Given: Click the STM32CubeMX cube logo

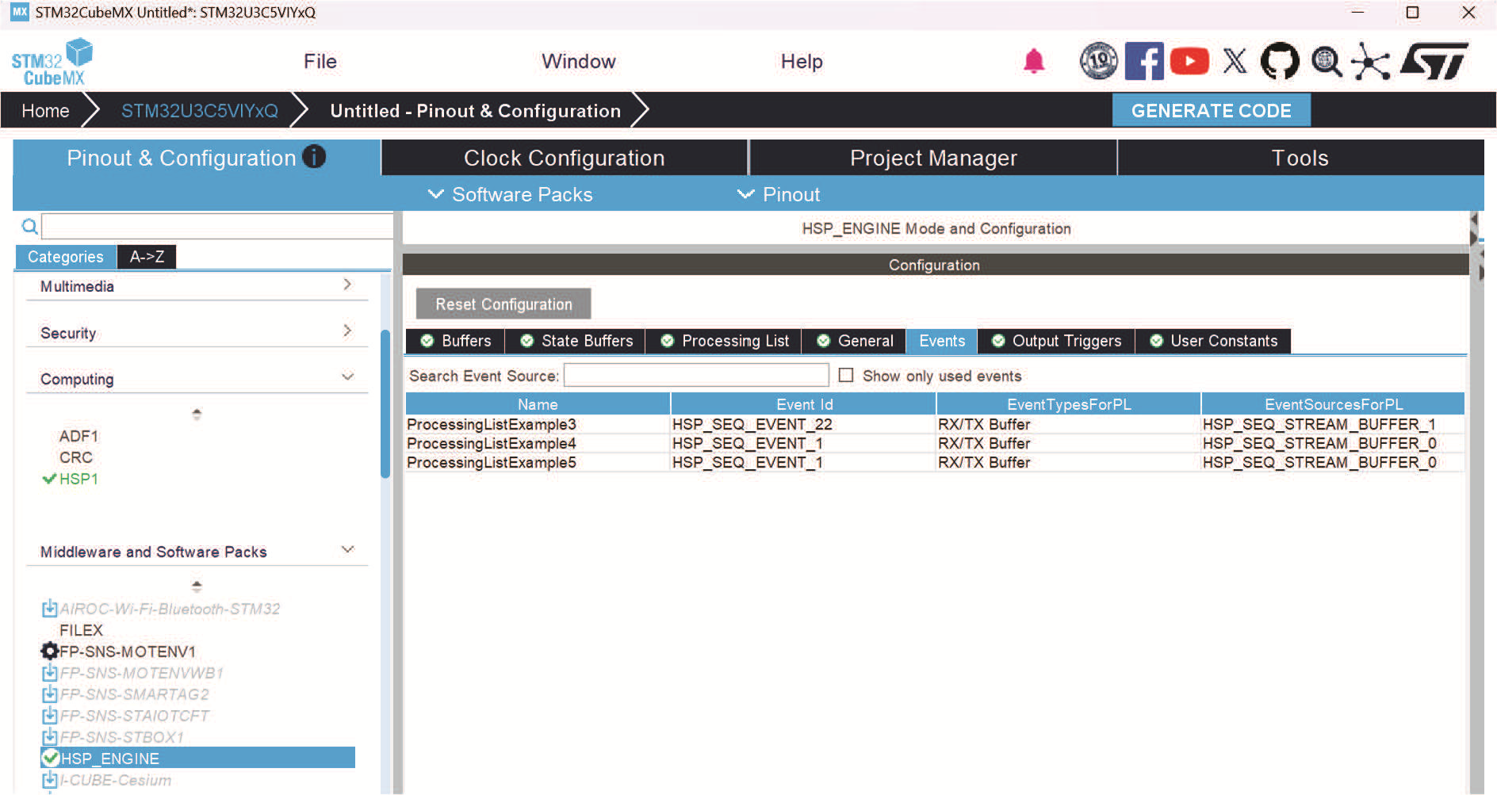Looking at the screenshot, I should coord(52,62).
